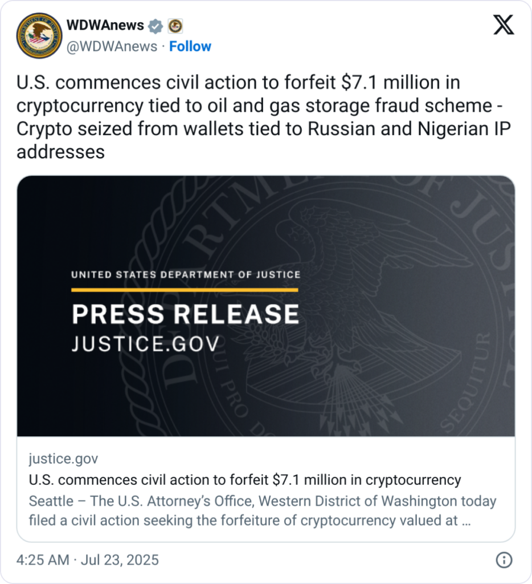Click the DOJ seal graphic inside the avatar
This screenshot has height=584, width=532.
(38, 35)
